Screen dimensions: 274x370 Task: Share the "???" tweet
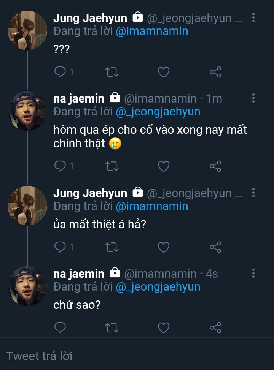click(x=215, y=72)
